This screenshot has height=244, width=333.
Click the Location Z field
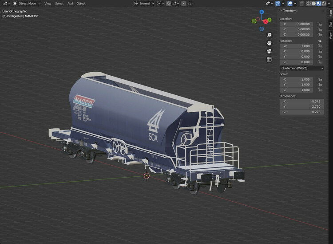[296, 34]
